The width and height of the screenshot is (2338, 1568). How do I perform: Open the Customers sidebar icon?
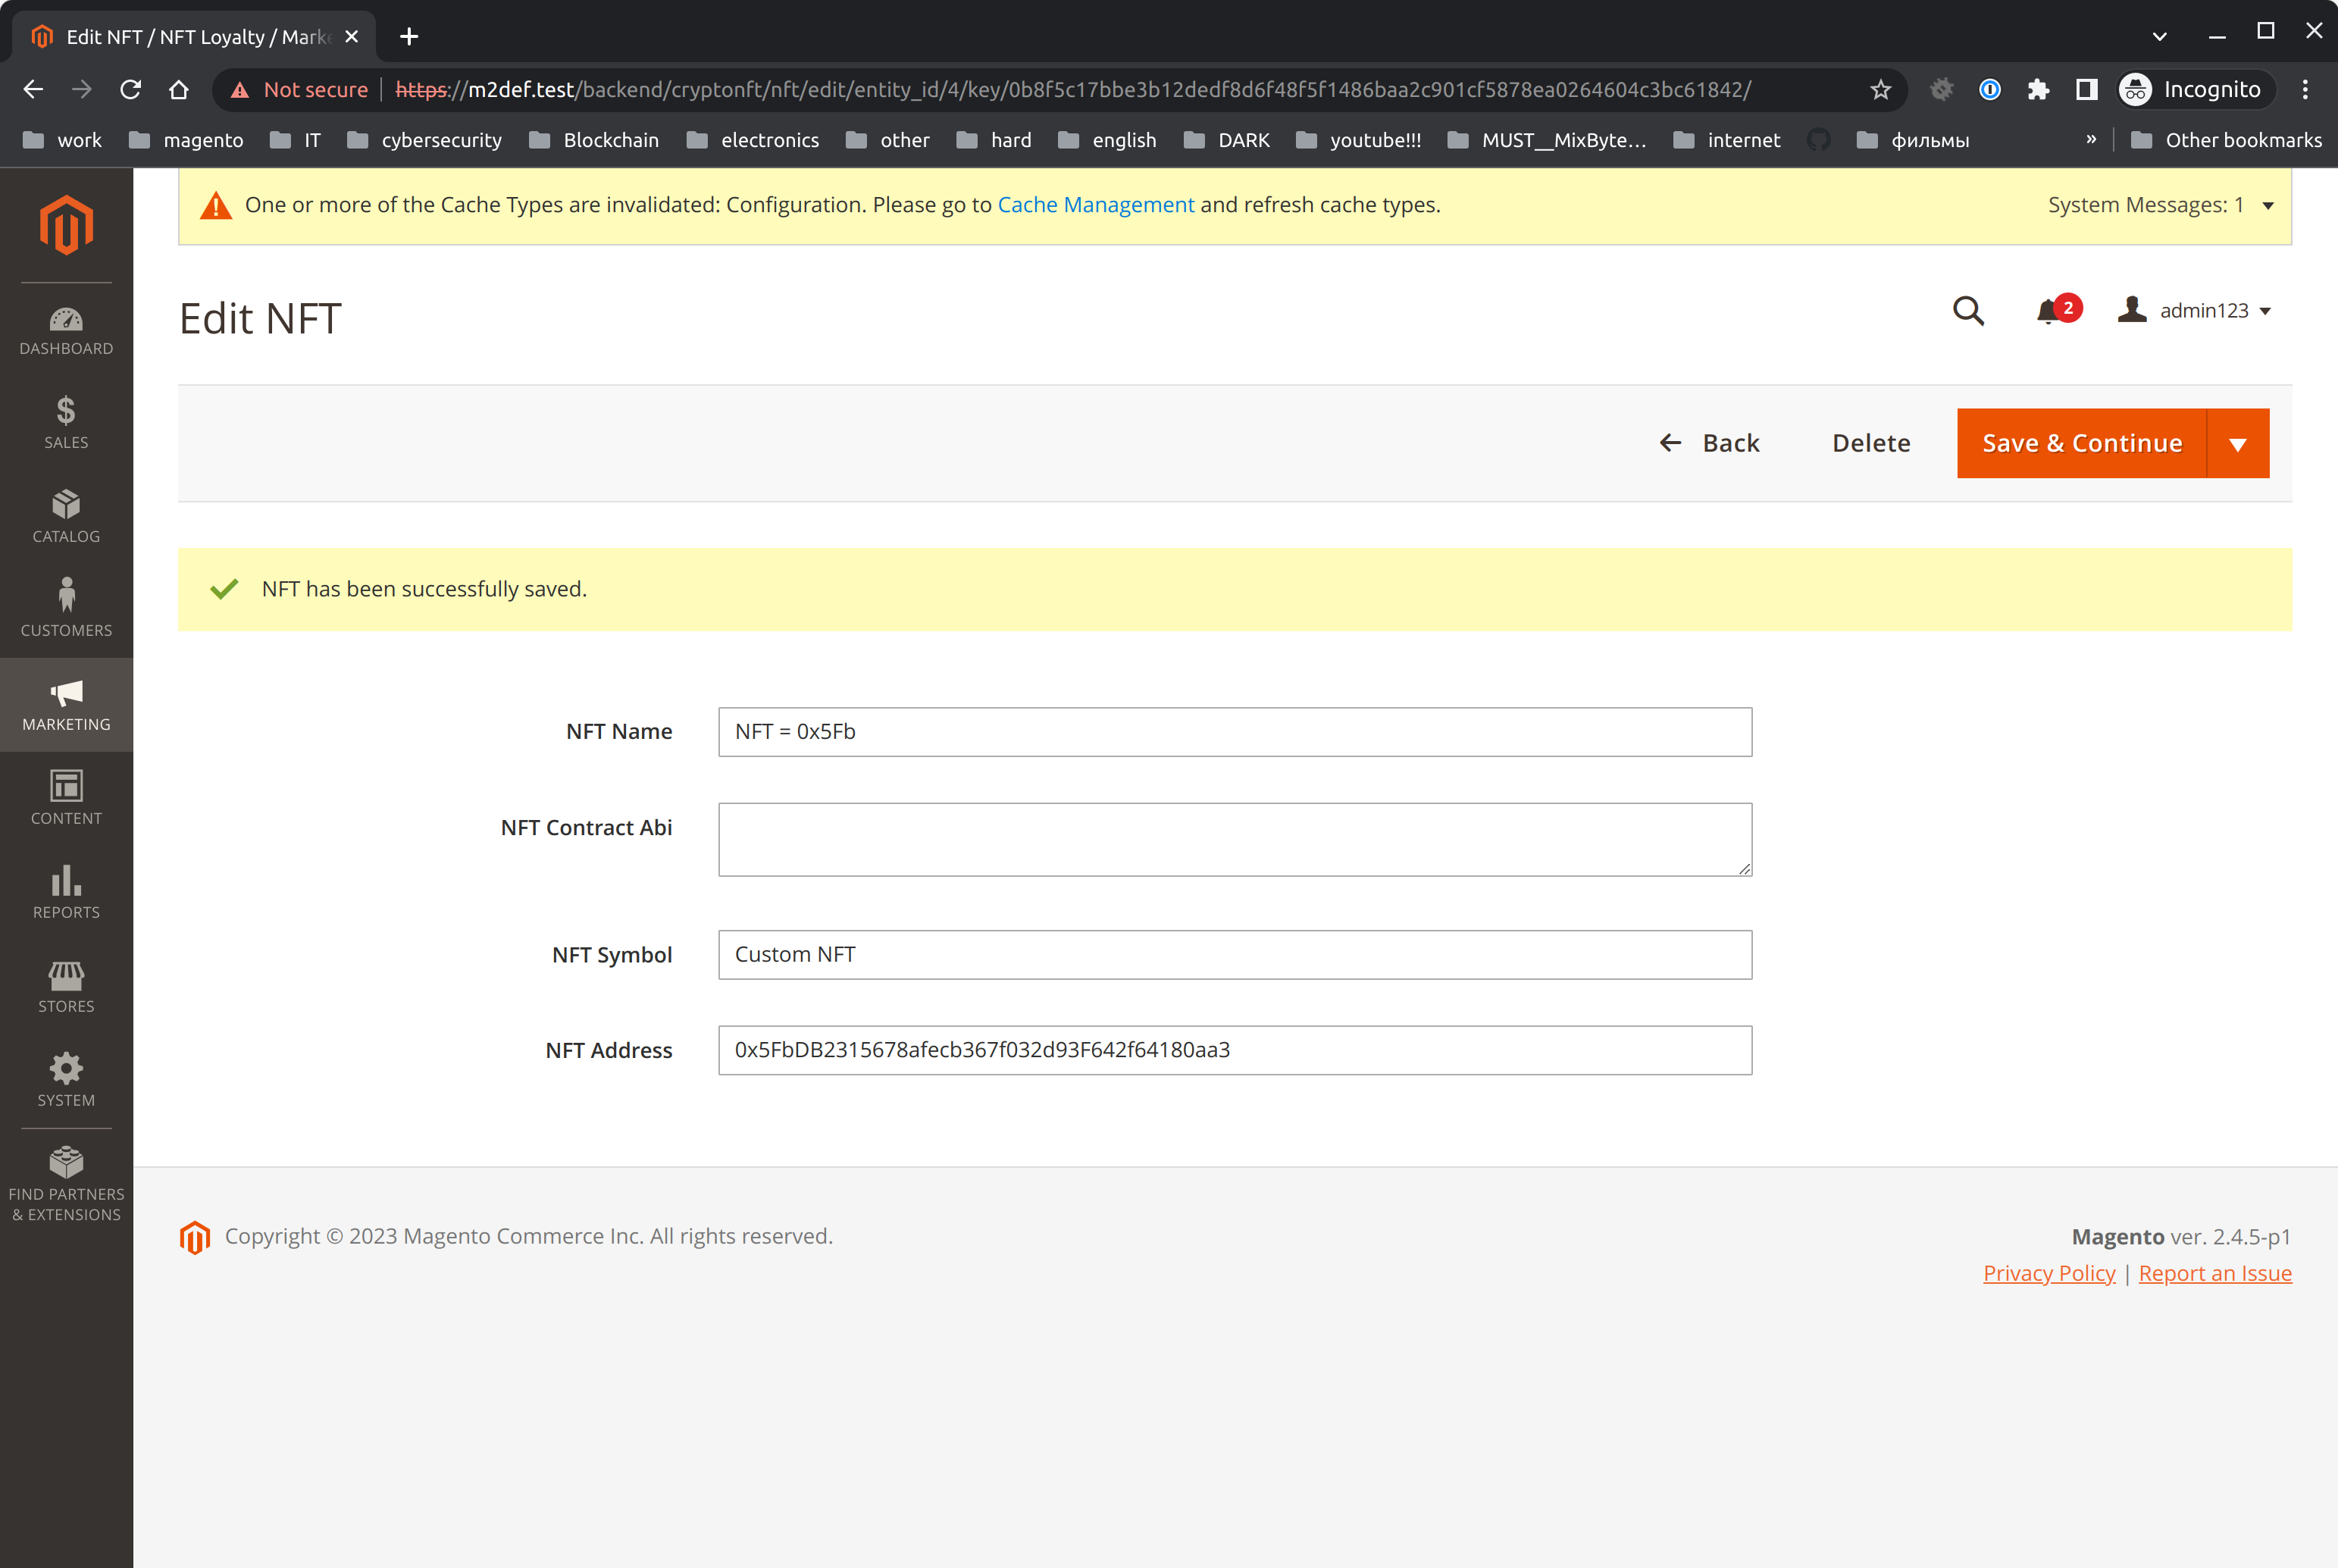pos(66,596)
